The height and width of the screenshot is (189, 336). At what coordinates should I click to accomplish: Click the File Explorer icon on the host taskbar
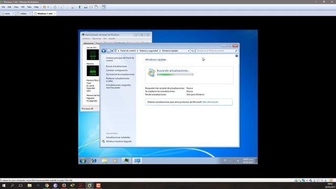coord(29,185)
